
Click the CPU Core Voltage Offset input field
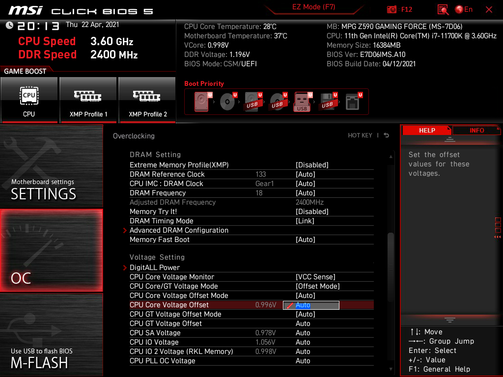311,305
